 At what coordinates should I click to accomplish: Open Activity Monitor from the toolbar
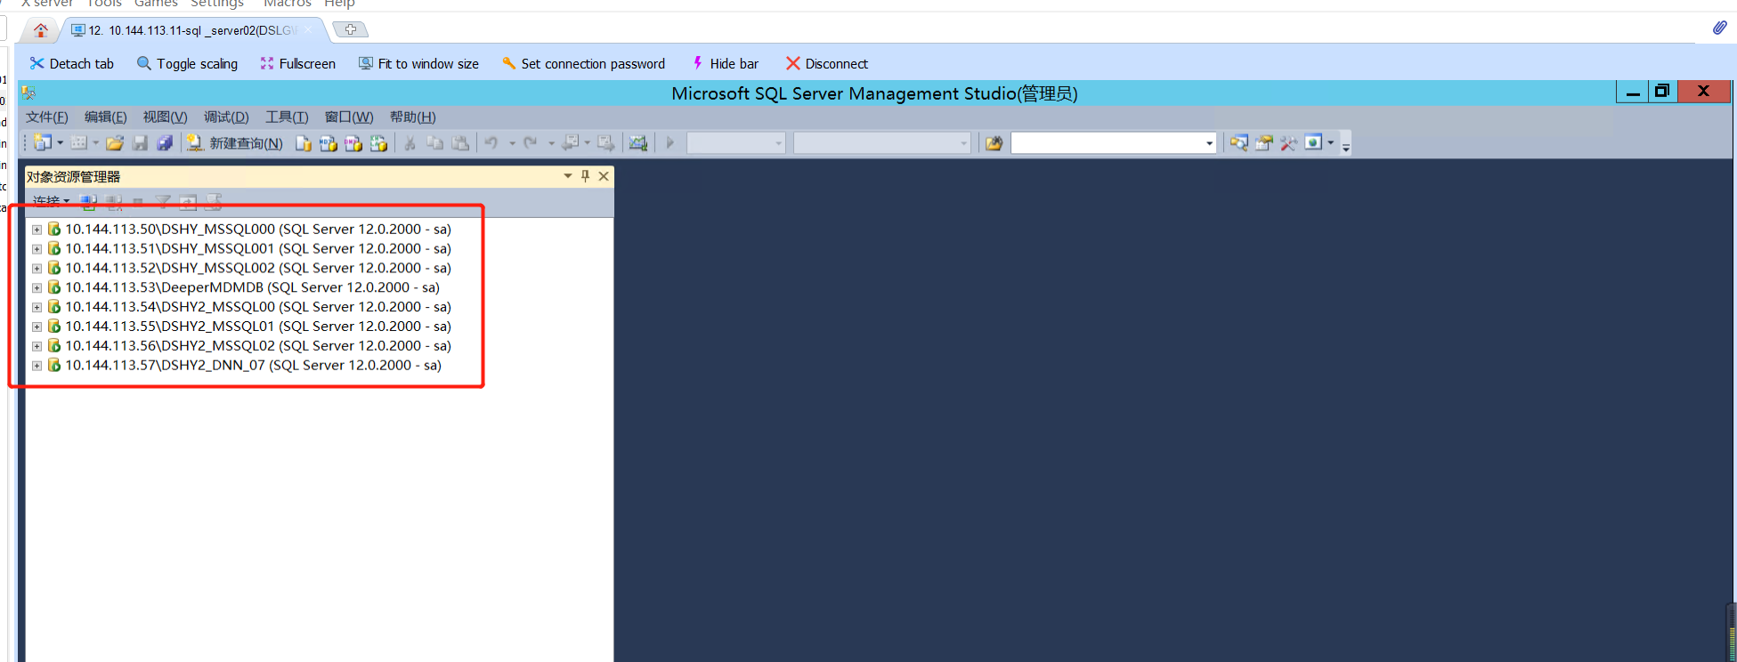[x=637, y=142]
